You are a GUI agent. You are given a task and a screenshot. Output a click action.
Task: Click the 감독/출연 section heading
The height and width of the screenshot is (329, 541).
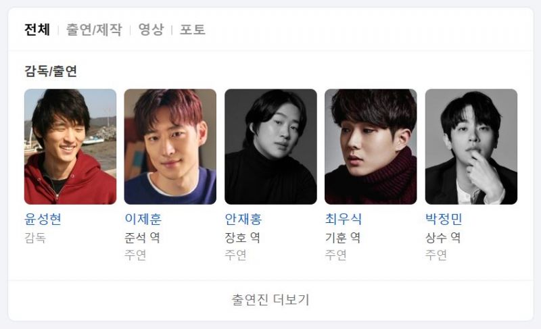50,71
